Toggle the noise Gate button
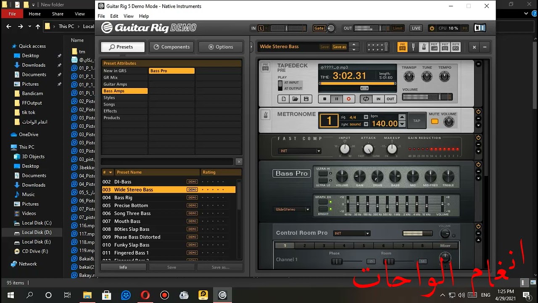The height and width of the screenshot is (303, 538). (319, 28)
